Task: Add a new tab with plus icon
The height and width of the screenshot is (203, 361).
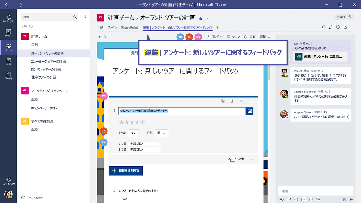Action: [217, 27]
